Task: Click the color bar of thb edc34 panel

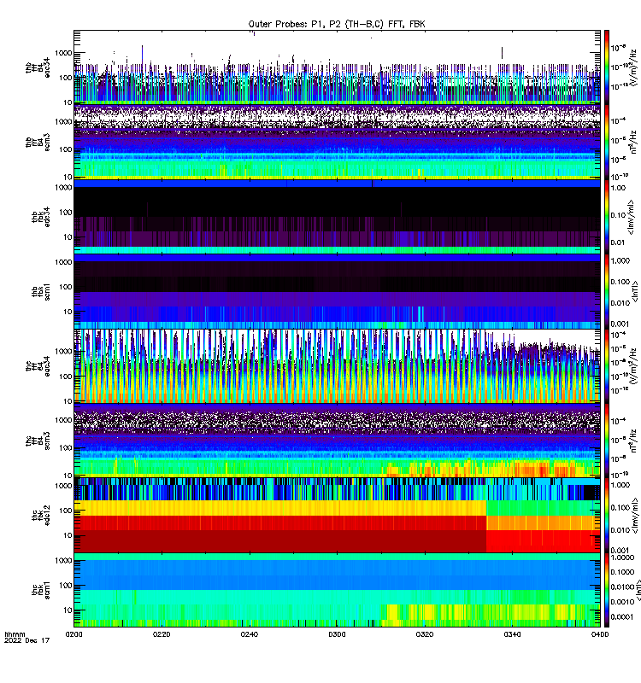Action: pyautogui.click(x=607, y=217)
